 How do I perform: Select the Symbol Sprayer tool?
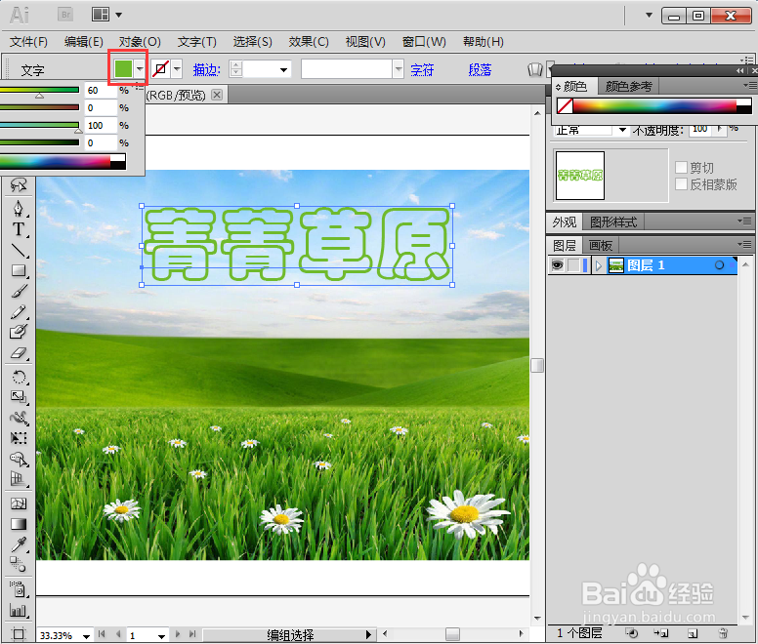(19, 589)
